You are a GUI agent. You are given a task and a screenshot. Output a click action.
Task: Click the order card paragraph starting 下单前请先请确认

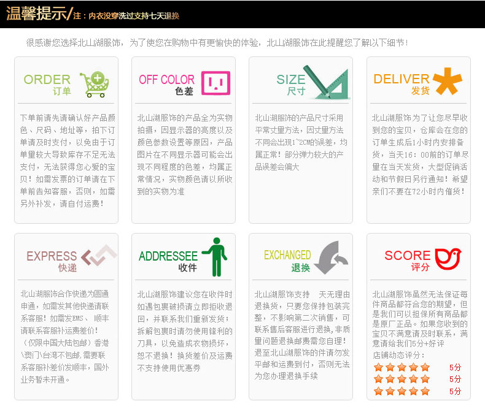[68, 161]
